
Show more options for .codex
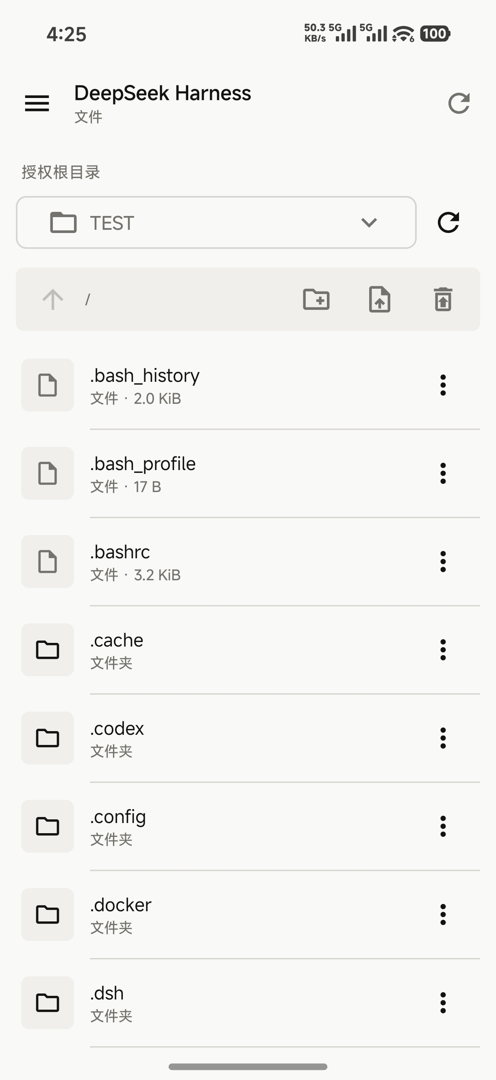(x=443, y=738)
